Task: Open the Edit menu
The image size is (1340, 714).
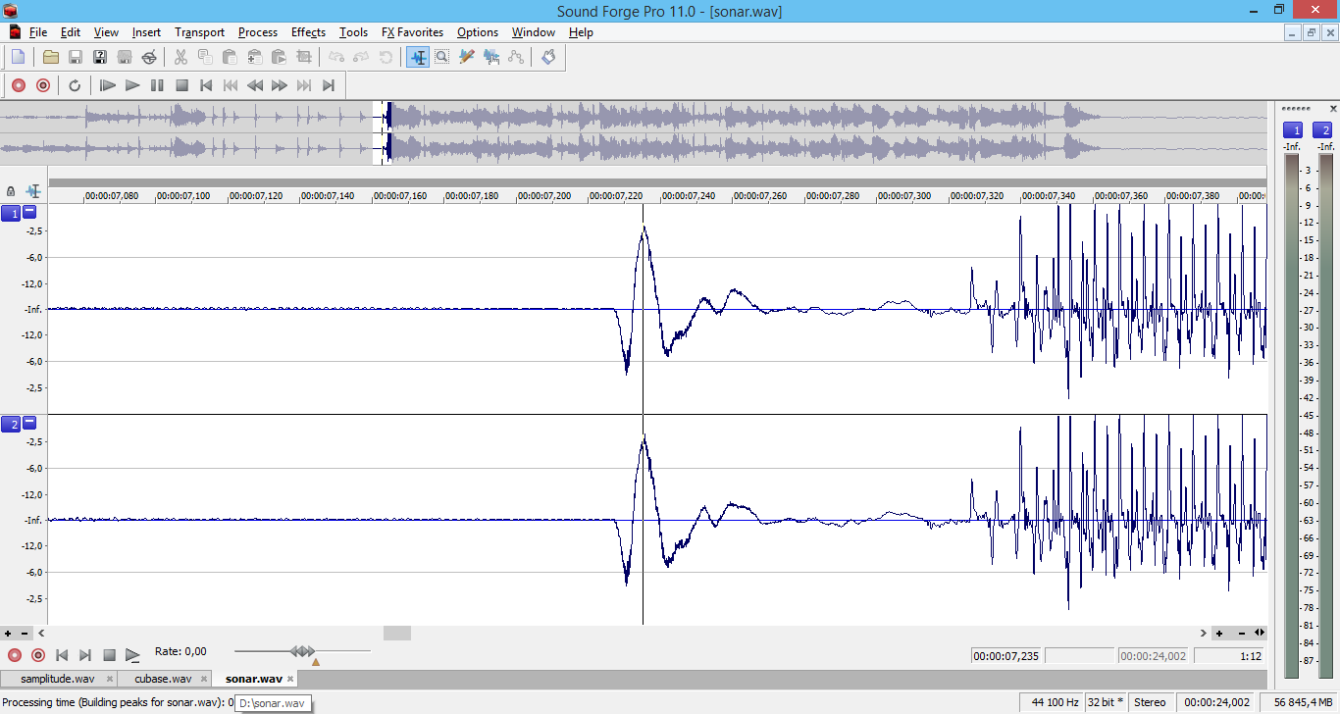Action: pyautogui.click(x=71, y=32)
